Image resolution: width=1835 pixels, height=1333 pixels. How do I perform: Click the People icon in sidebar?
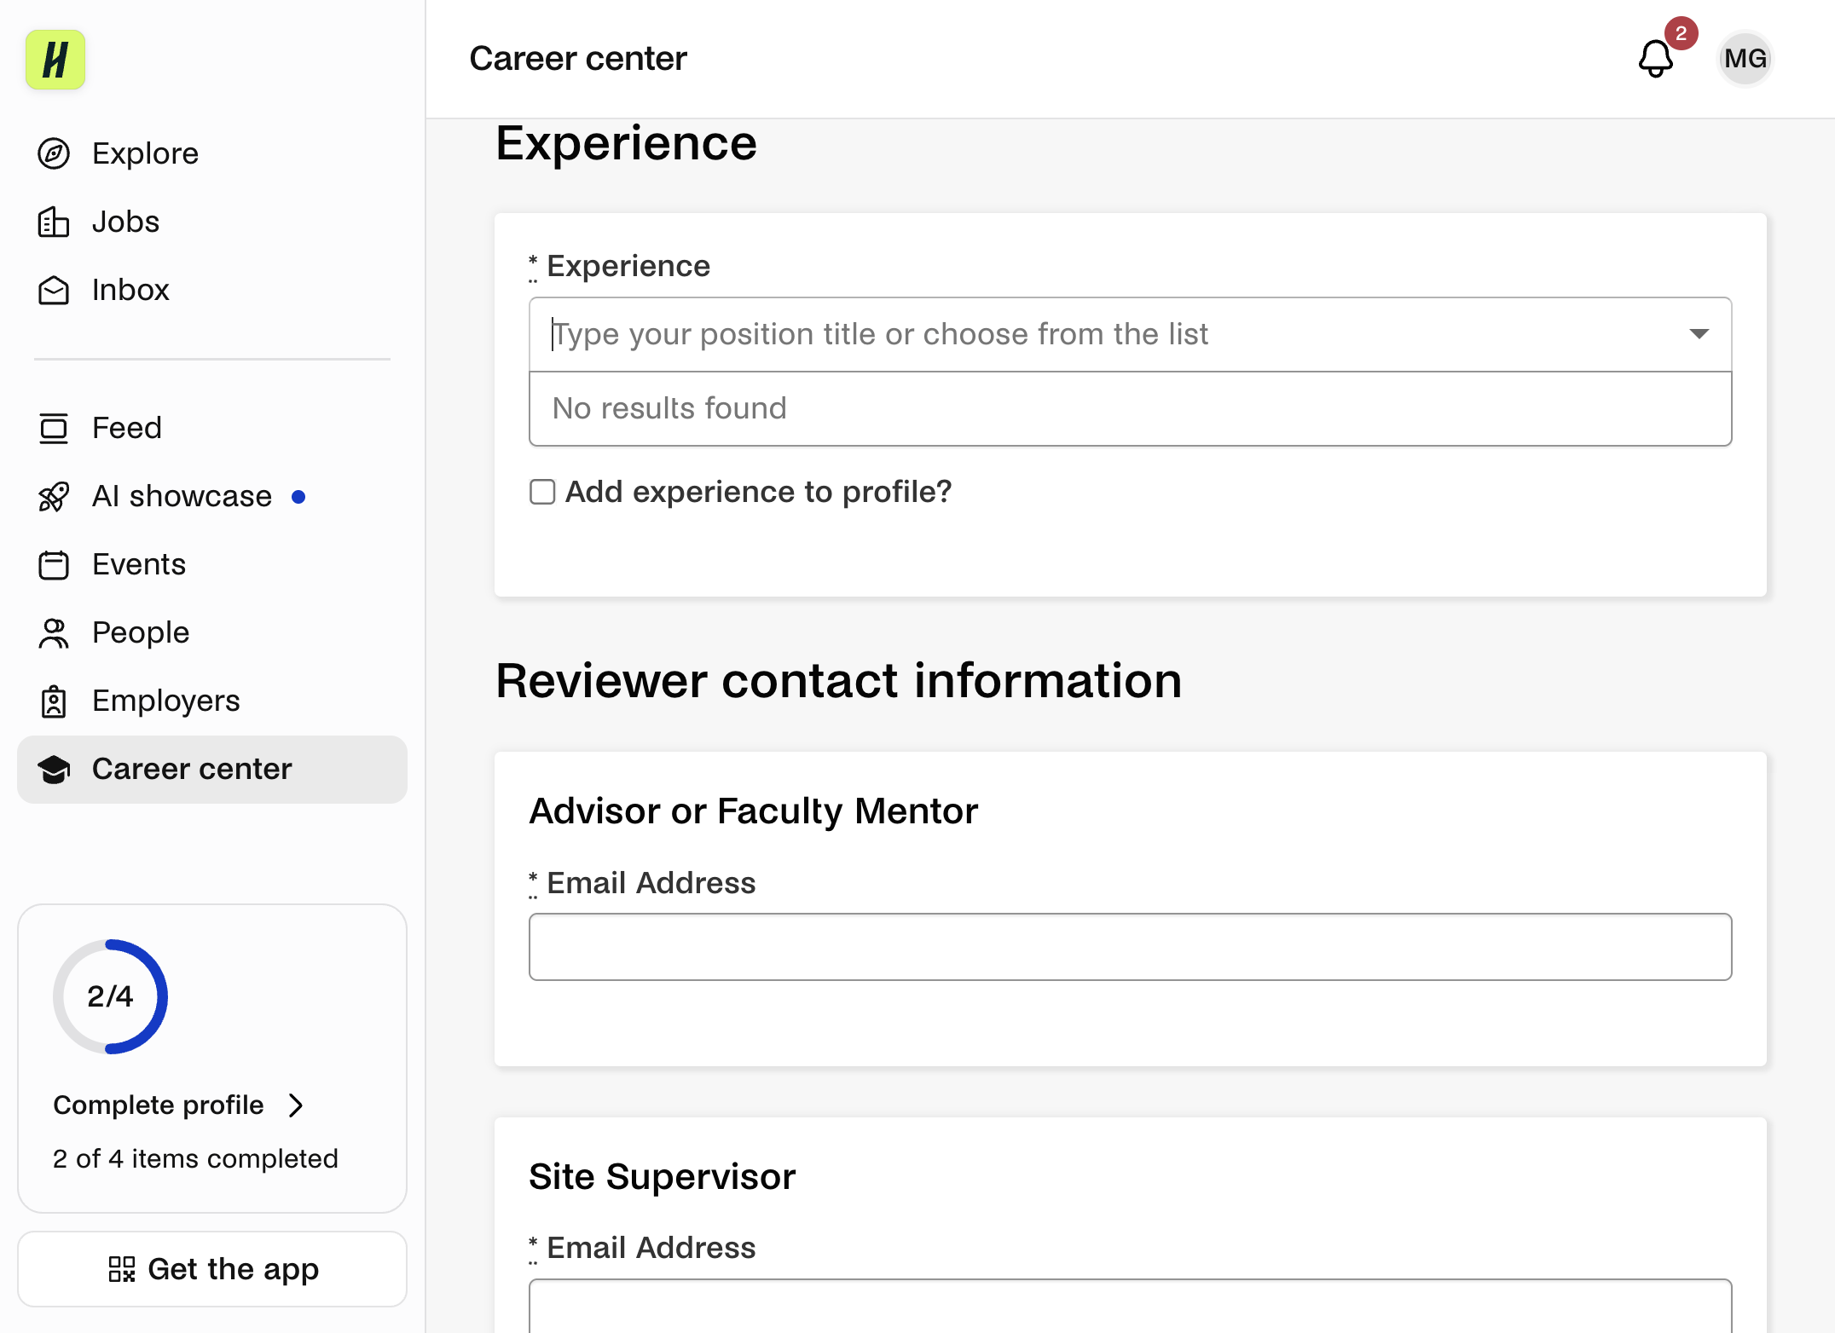(x=54, y=632)
